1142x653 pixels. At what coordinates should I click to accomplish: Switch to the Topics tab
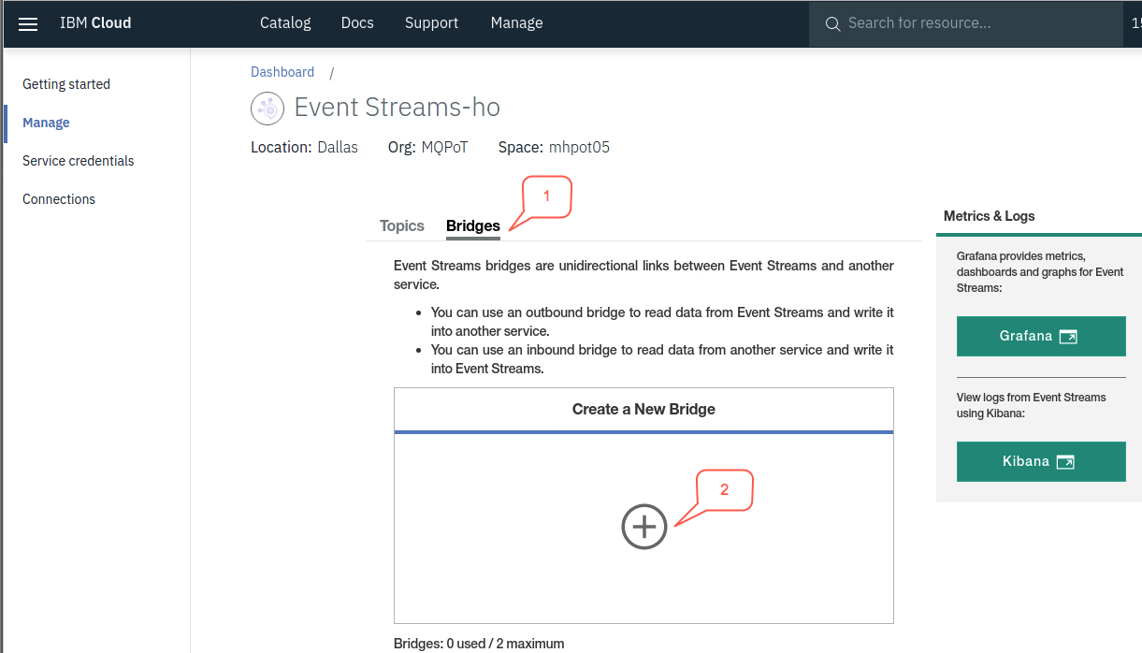pyautogui.click(x=402, y=225)
